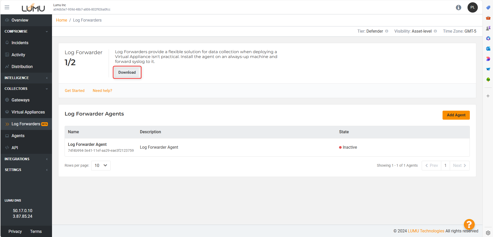Click the Add Agent button

456,115
